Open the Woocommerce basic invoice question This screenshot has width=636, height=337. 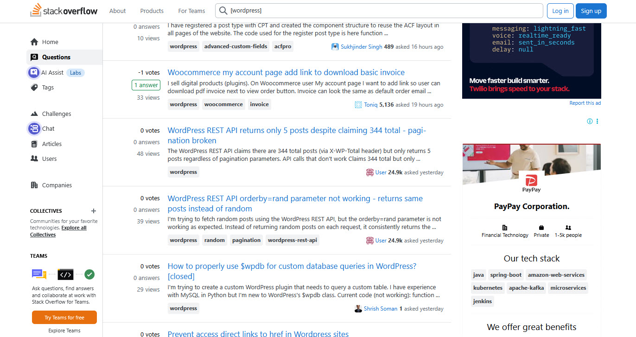pos(286,72)
